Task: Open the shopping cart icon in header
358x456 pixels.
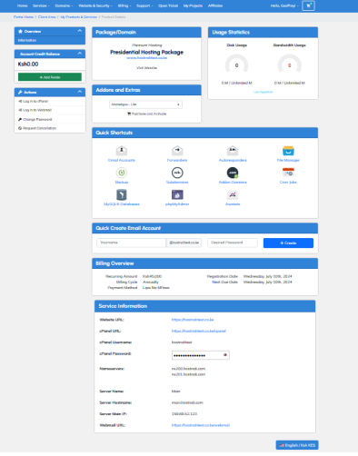Action: coord(308,5)
